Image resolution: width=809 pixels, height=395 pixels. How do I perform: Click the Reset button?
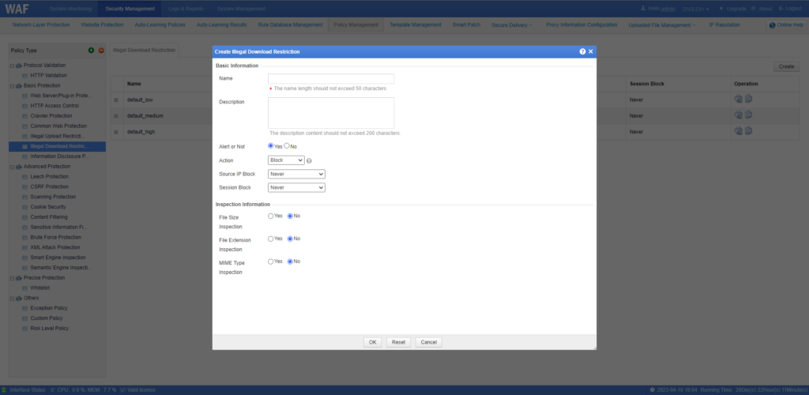[x=398, y=342]
